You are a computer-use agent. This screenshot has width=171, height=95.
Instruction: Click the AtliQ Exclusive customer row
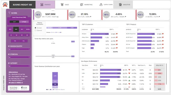(x=100, y=41)
